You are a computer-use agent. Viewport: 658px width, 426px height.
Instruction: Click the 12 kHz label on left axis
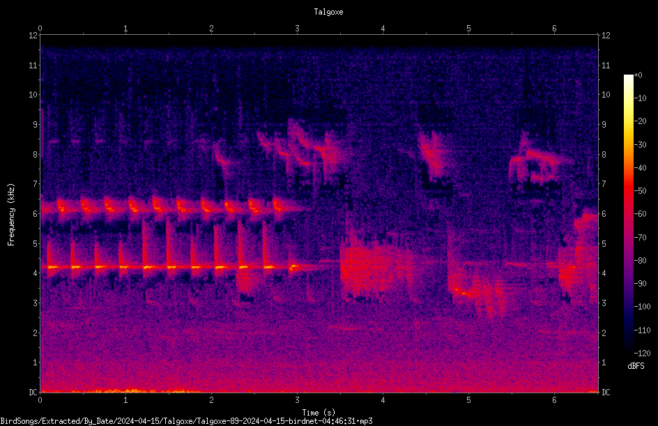pyautogui.click(x=33, y=36)
